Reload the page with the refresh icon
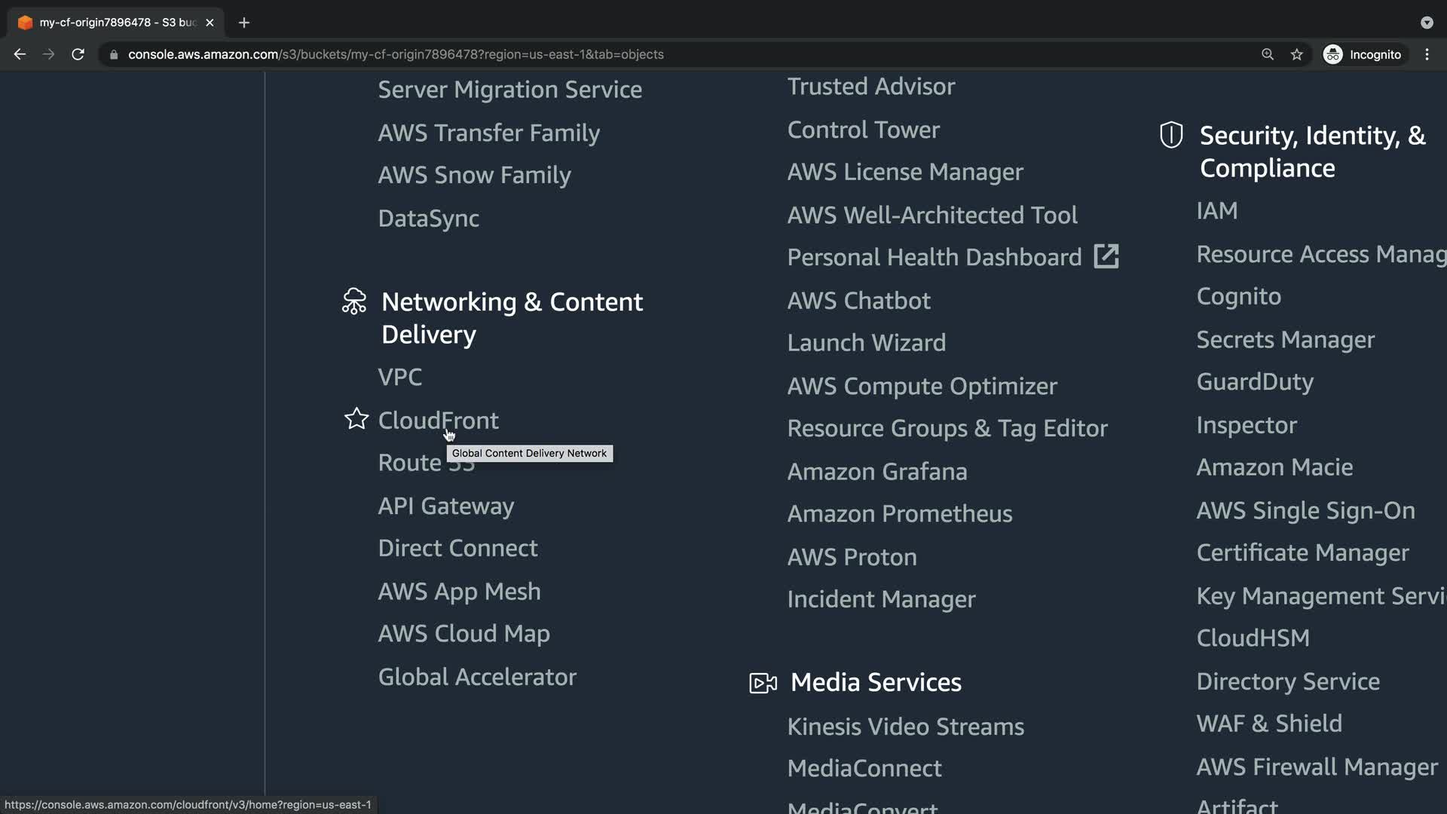Image resolution: width=1447 pixels, height=814 pixels. tap(78, 54)
